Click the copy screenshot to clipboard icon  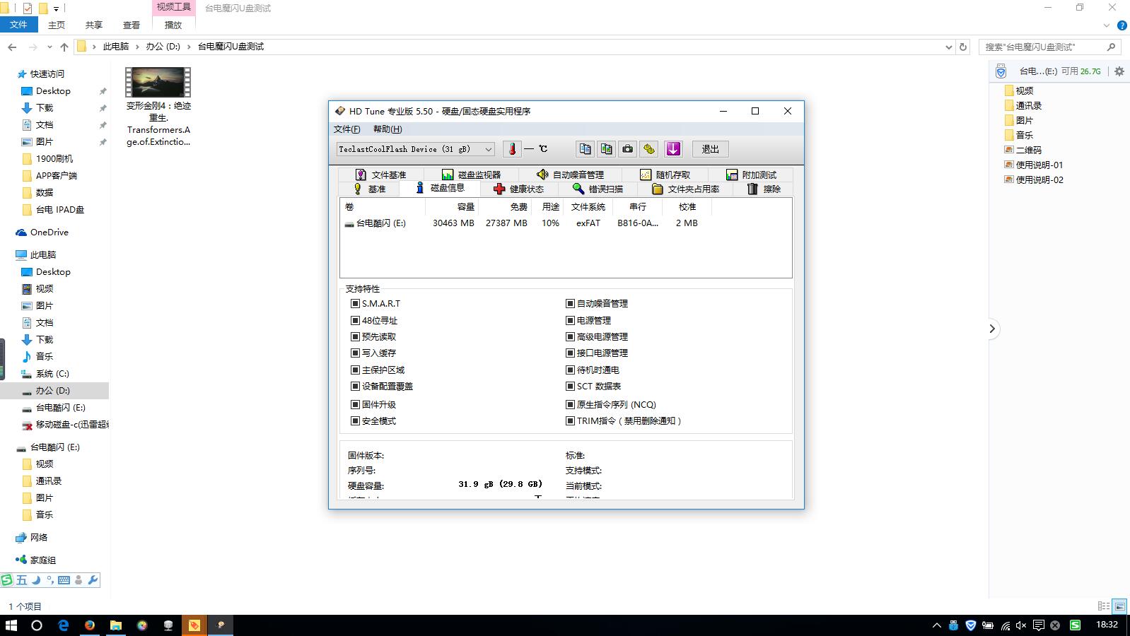click(606, 149)
